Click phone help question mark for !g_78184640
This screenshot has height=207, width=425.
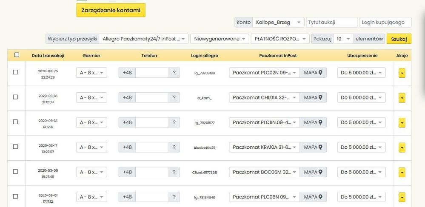pos(174,197)
